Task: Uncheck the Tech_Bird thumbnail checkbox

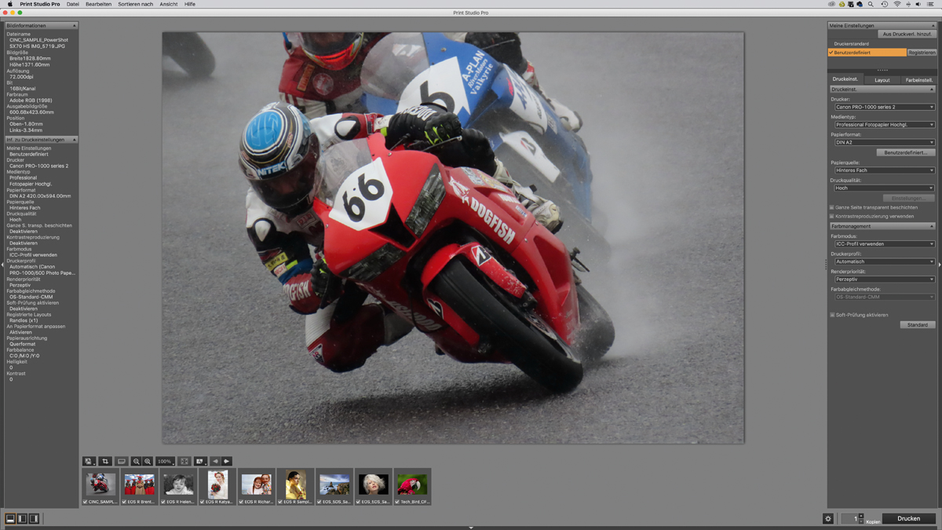Action: 397,502
